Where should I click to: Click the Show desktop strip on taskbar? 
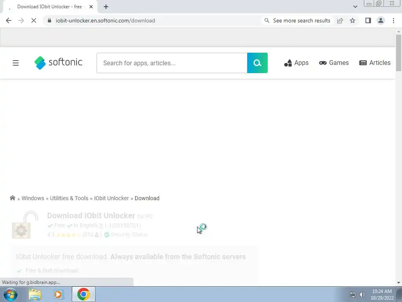click(x=399, y=294)
